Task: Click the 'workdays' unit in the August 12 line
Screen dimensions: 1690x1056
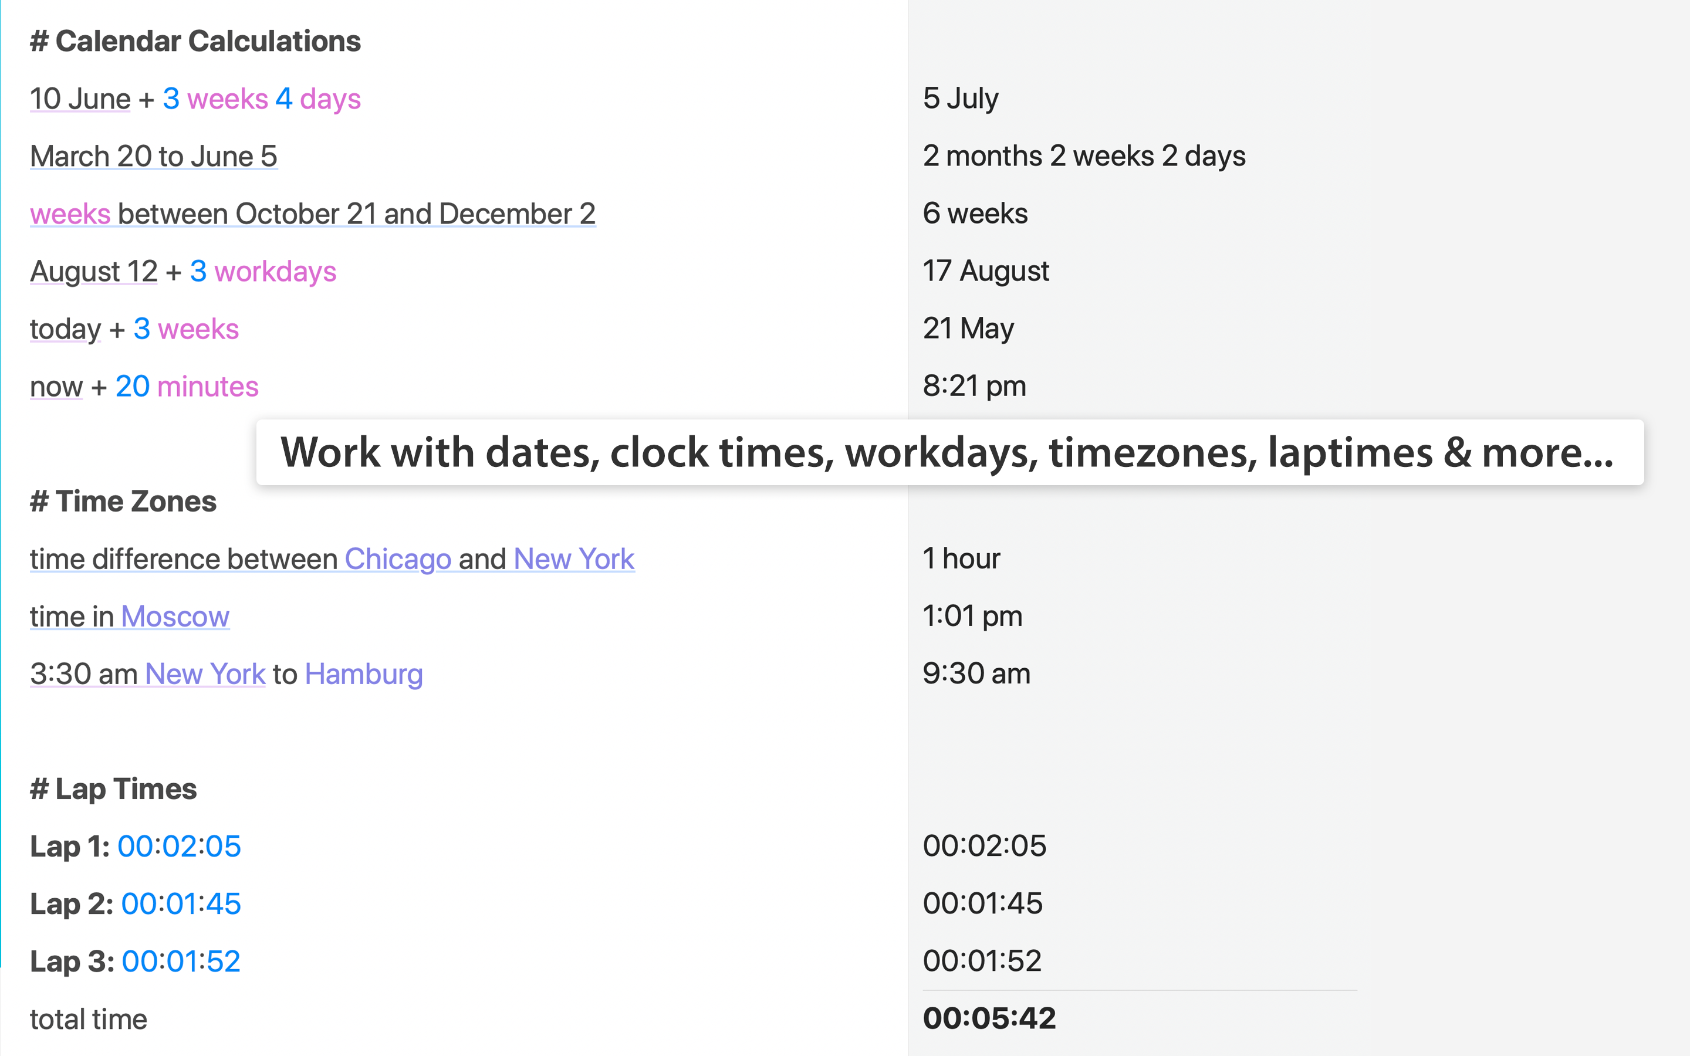Action: 275,272
